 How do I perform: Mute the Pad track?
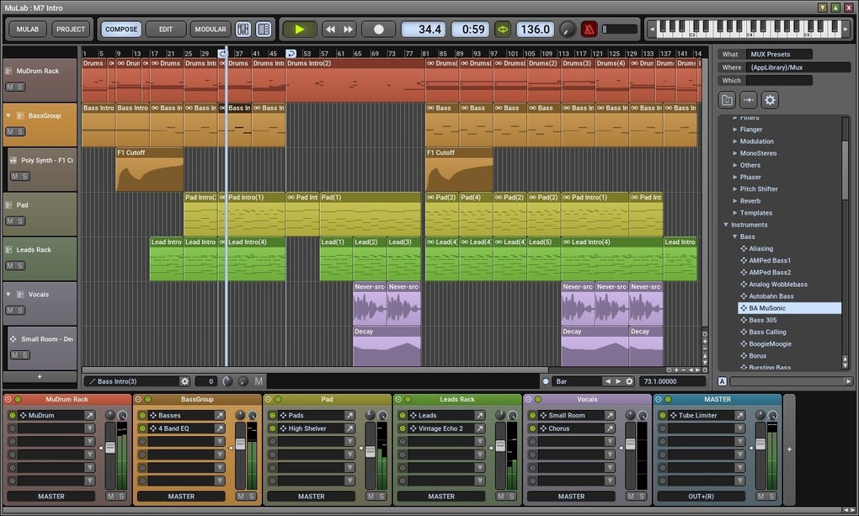coord(10,221)
